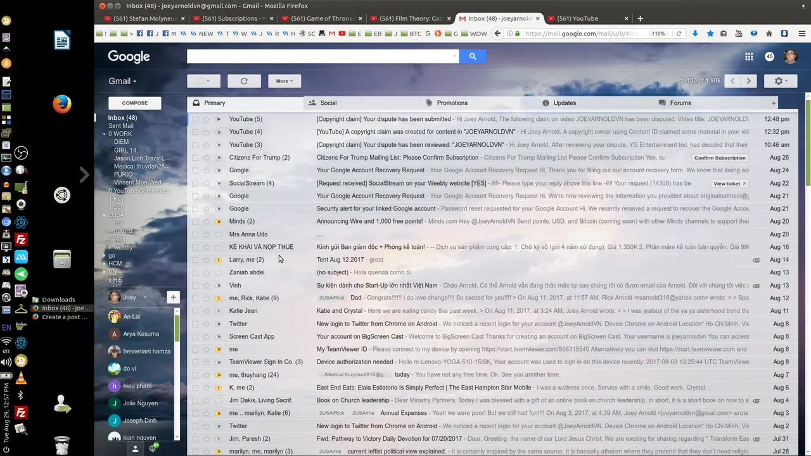Toggle importance marker on the Minds (2) email
The height and width of the screenshot is (456, 811).
pyautogui.click(x=219, y=221)
